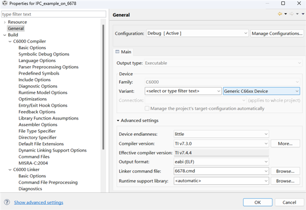
Task: Open the Generic C66xx Device dropdown
Action: coord(297,91)
